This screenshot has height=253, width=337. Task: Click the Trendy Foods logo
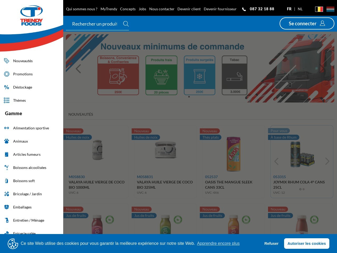(x=31, y=16)
